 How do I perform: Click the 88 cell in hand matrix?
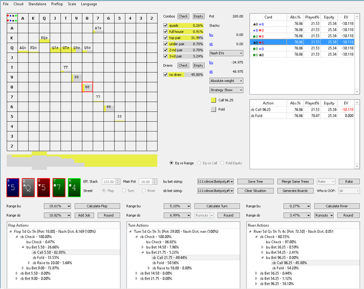(x=87, y=87)
